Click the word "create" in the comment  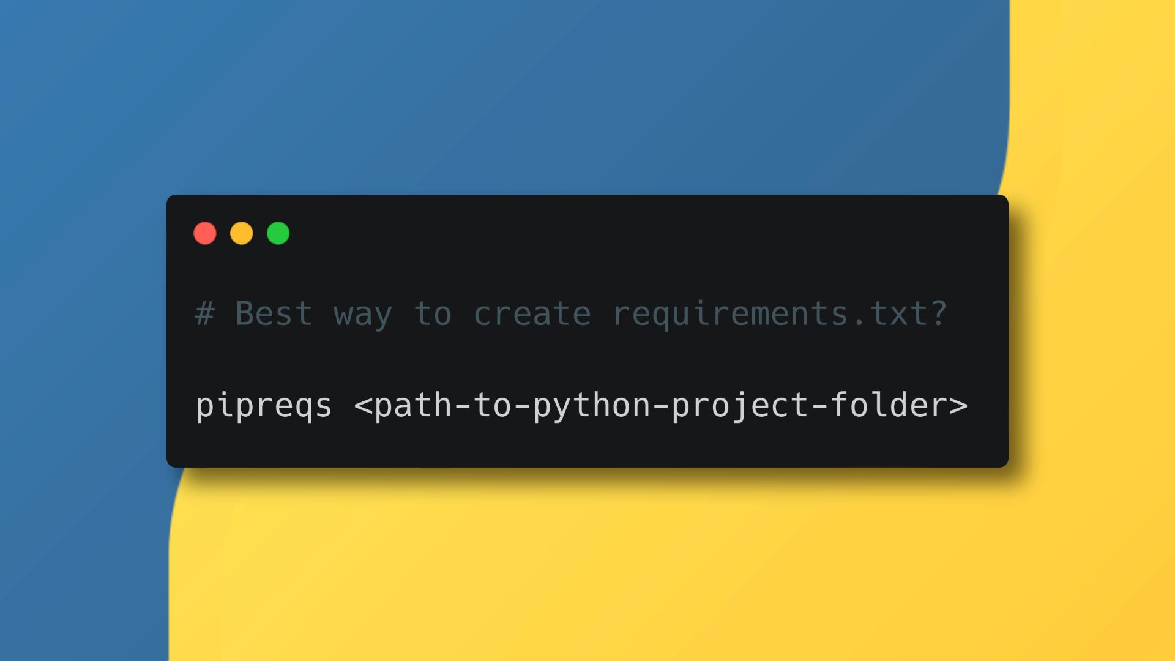point(532,313)
